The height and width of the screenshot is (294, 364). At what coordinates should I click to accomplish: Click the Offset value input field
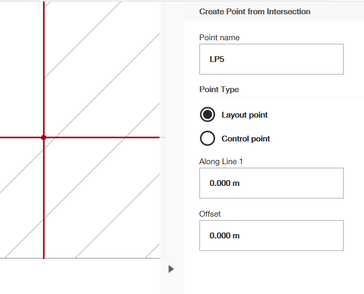pos(271,236)
